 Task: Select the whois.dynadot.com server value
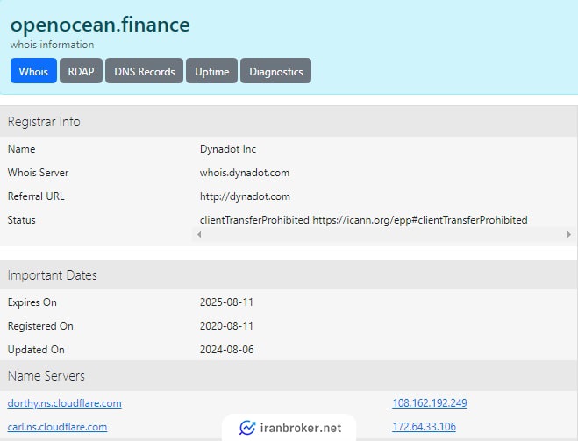(x=245, y=173)
